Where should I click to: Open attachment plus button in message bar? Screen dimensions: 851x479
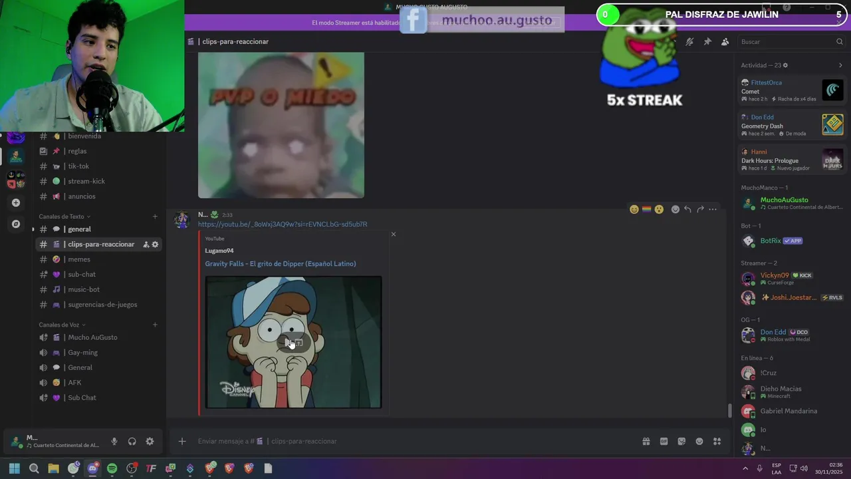coord(182,441)
